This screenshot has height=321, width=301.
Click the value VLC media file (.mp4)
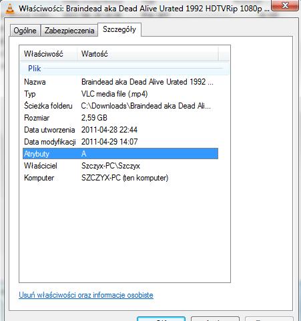click(x=114, y=94)
